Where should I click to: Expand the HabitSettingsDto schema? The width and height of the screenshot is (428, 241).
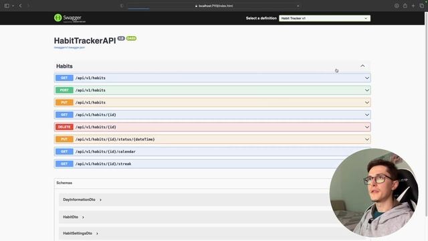pyautogui.click(x=80, y=234)
